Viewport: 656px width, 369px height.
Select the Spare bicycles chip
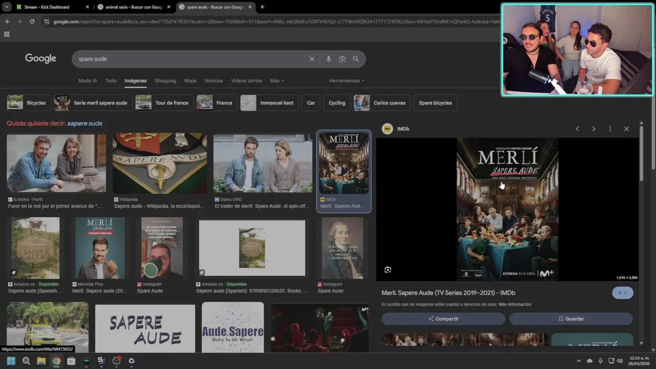435,102
